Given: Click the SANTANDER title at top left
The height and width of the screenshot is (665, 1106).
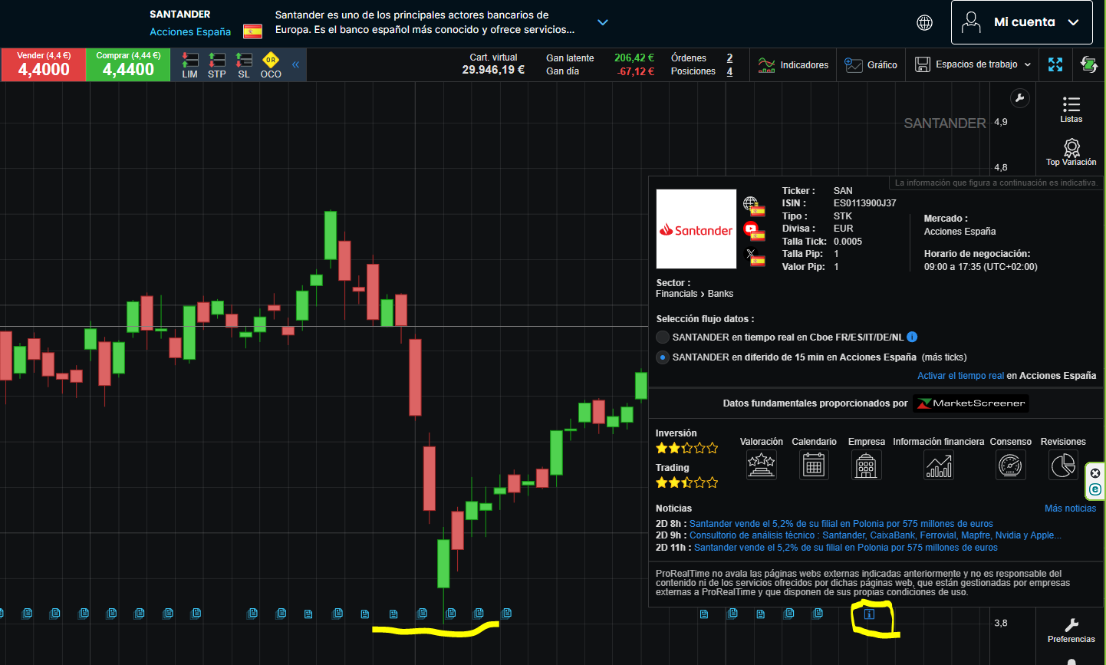Looking at the screenshot, I should [x=180, y=14].
